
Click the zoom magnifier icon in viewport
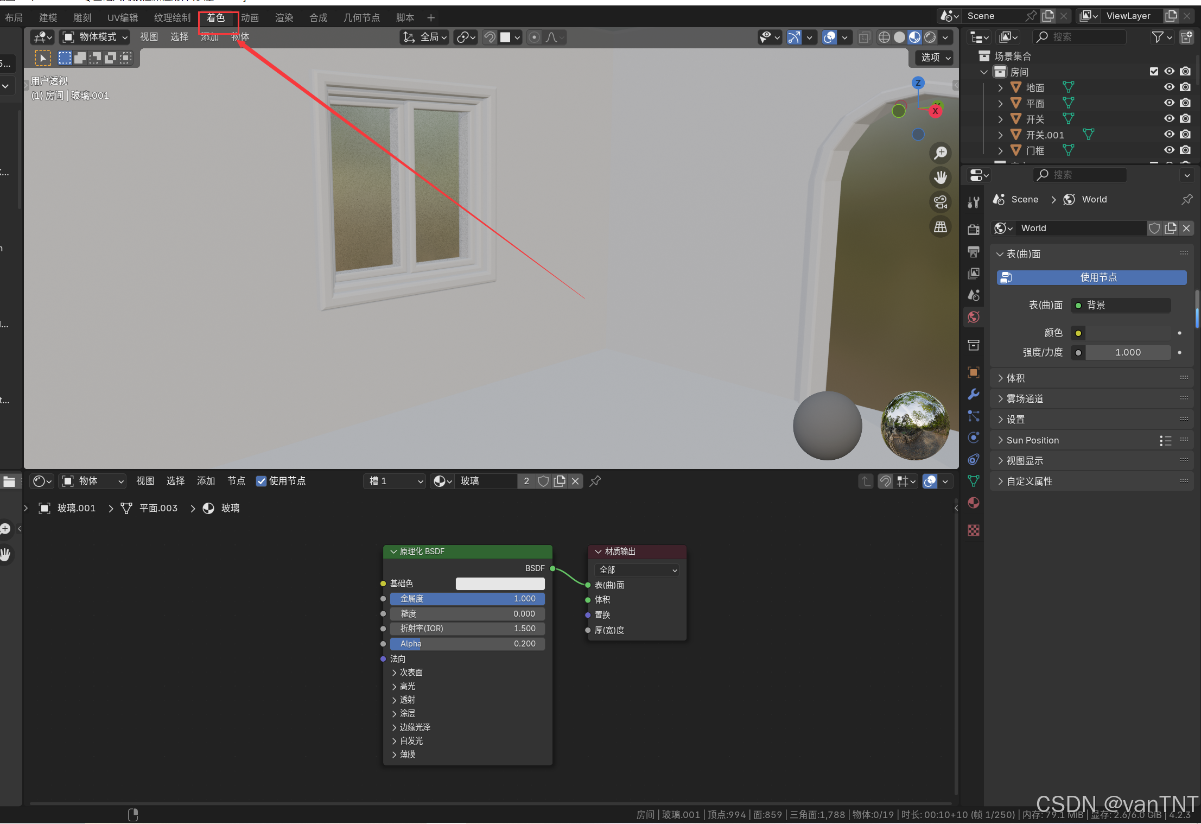coord(940,153)
